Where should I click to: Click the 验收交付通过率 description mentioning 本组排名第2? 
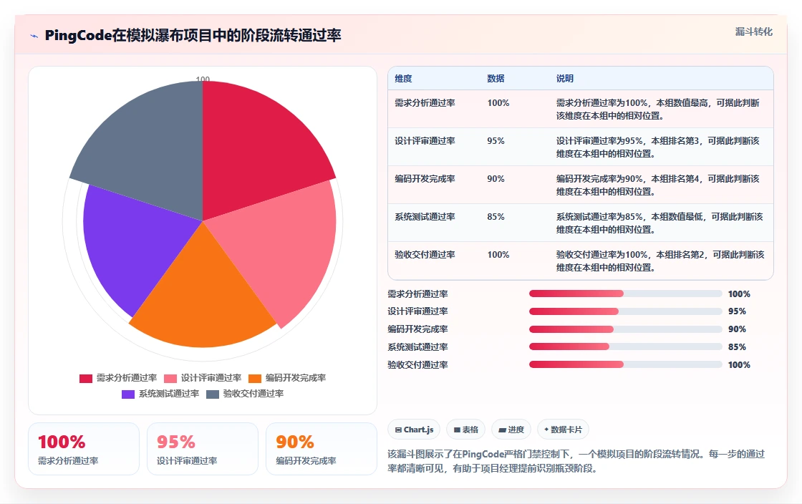click(660, 261)
